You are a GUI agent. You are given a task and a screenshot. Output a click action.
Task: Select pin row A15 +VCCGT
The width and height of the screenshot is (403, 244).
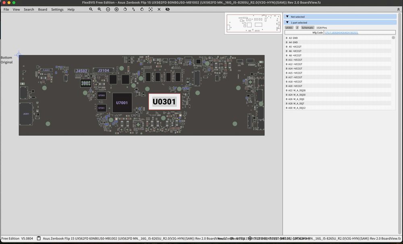pos(338,73)
